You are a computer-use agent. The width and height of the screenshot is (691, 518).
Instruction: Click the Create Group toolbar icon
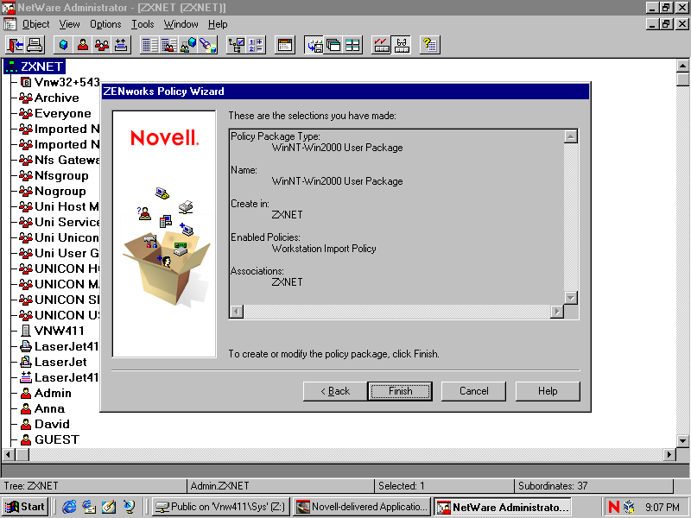(x=102, y=45)
